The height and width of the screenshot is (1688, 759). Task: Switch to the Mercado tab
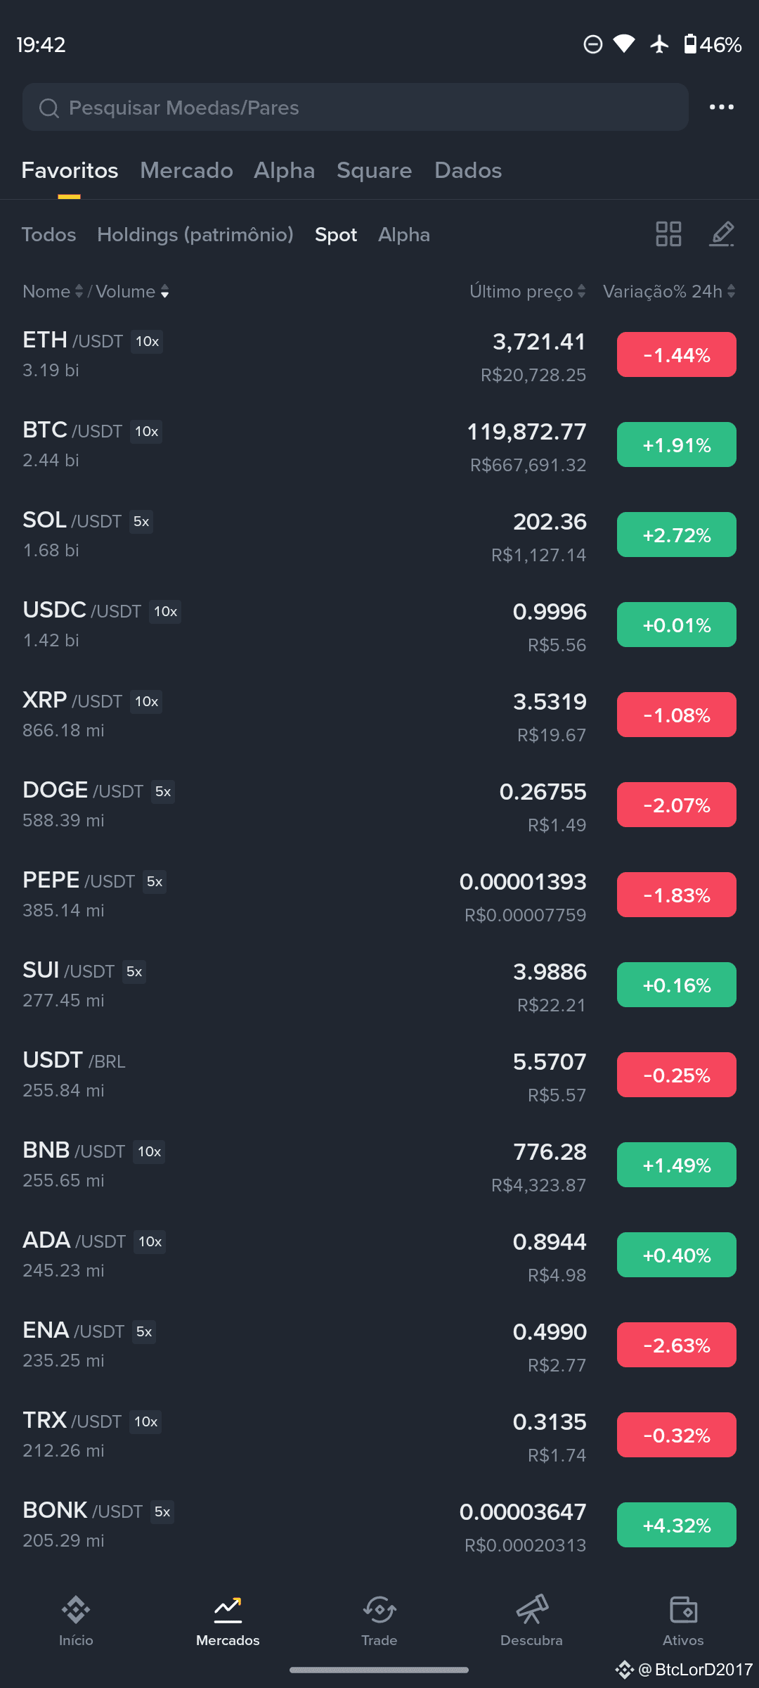[x=186, y=170]
